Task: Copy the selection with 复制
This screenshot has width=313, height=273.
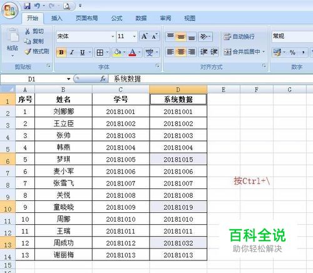Action: click(x=34, y=41)
